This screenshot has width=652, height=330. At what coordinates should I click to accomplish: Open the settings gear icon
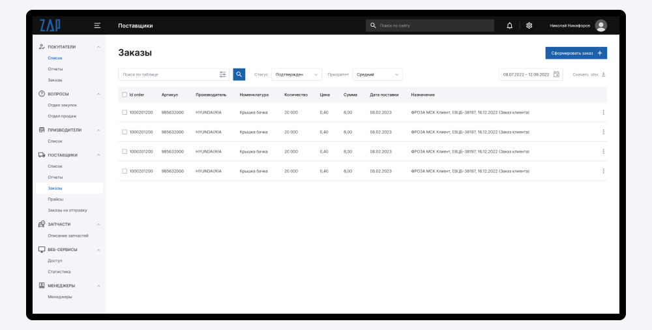[x=529, y=25]
